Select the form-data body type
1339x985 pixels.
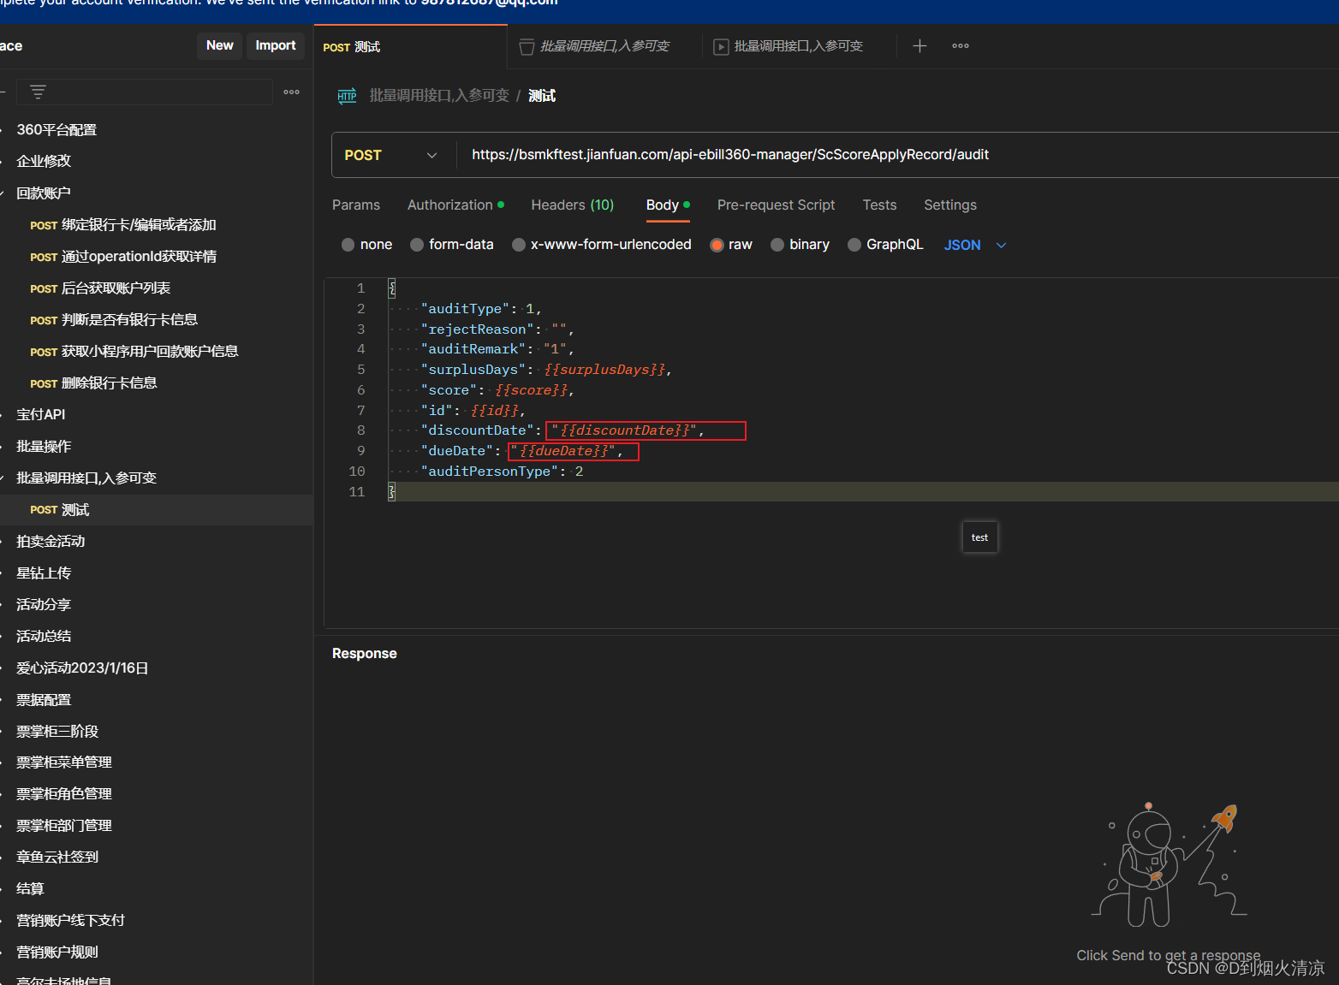(x=416, y=245)
